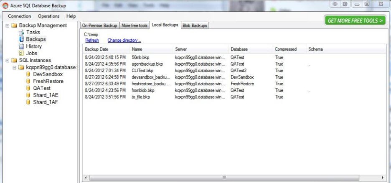The height and width of the screenshot is (183, 391).
Task: Sort by the Server column header
Action: [x=201, y=49]
